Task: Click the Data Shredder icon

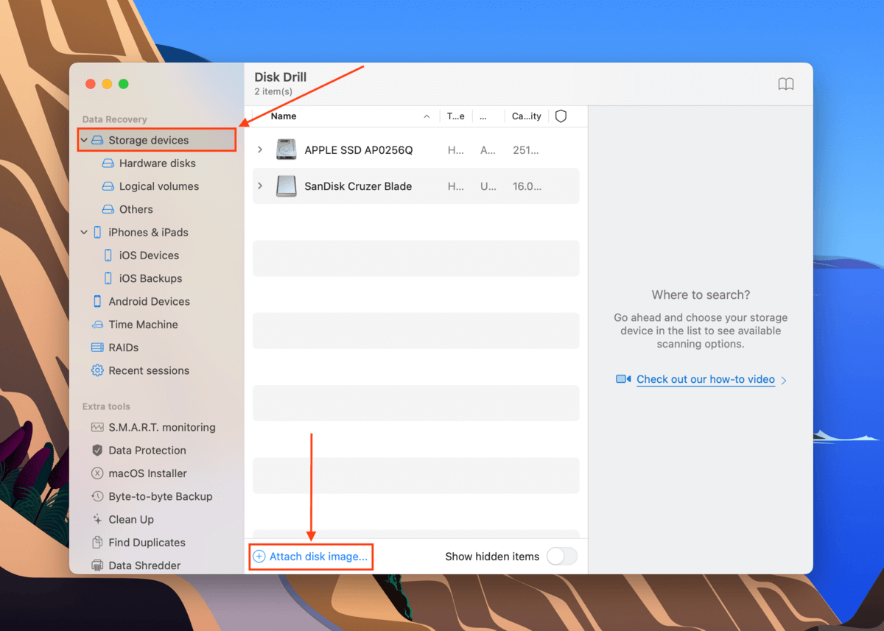Action: pos(97,565)
